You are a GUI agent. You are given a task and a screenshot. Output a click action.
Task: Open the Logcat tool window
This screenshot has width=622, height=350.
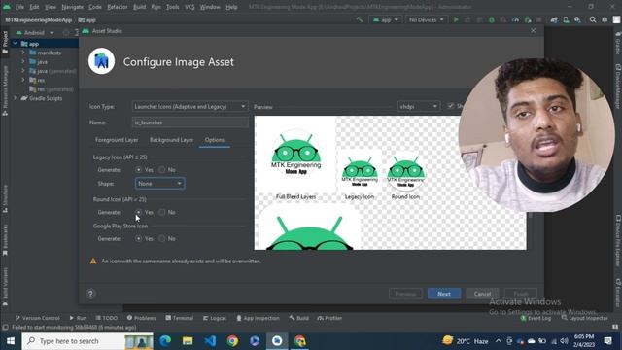(x=215, y=318)
